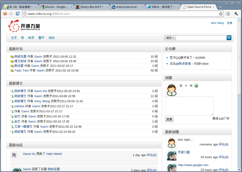The image size is (242, 172).
Task: Click '官方QQ群开放了：616995' announcement
Action: 187,58
